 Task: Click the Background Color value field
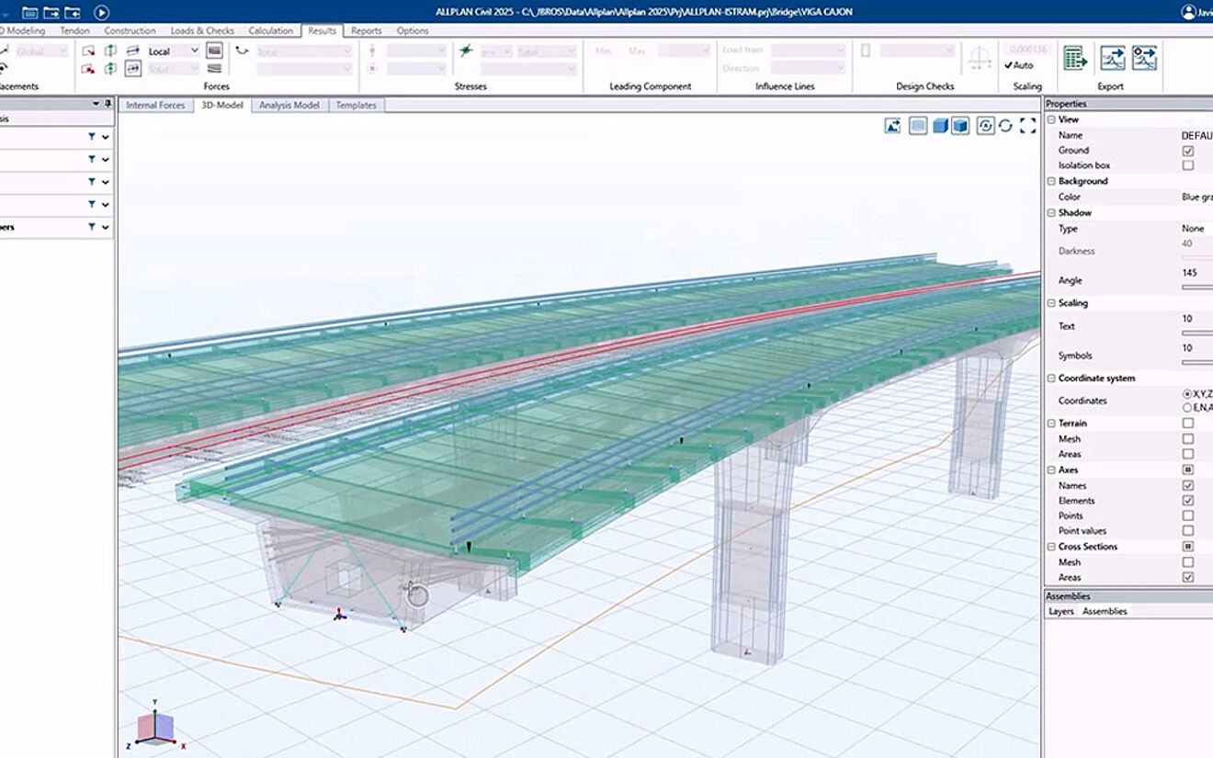click(x=1196, y=197)
